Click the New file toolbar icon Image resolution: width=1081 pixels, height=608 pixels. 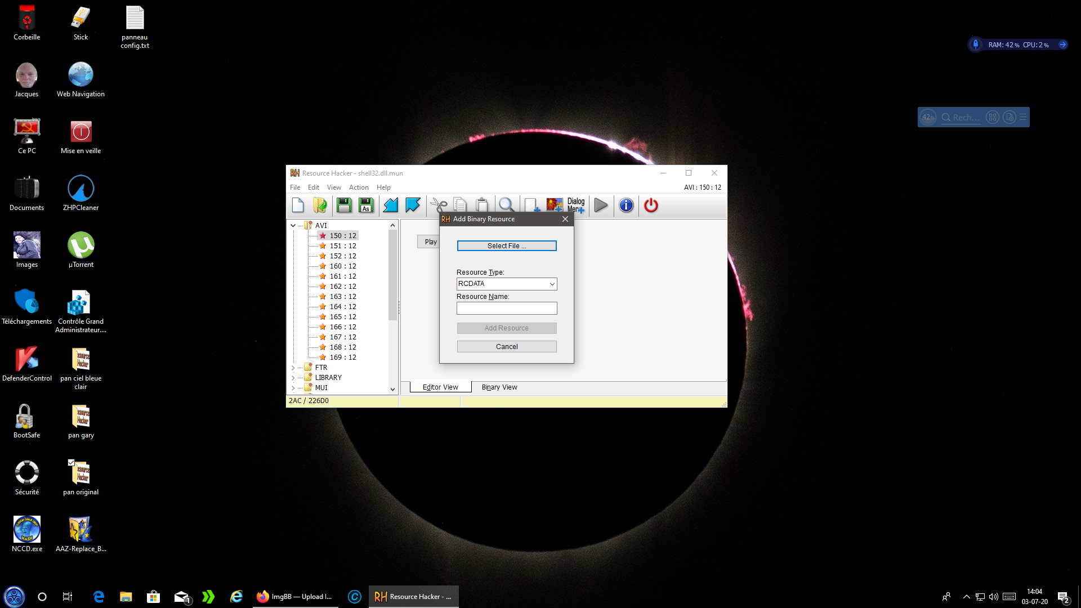point(298,205)
